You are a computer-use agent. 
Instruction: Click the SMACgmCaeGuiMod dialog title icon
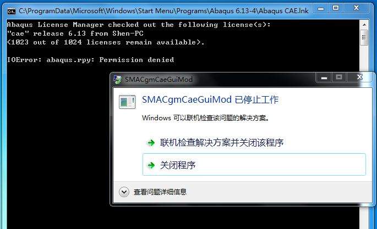[x=118, y=80]
